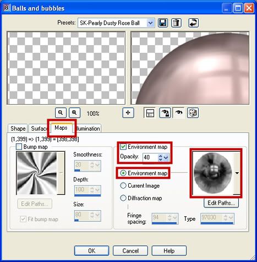The image size is (257, 262).
Task: Click the Reset to default arrow icon
Action: pos(193,23)
